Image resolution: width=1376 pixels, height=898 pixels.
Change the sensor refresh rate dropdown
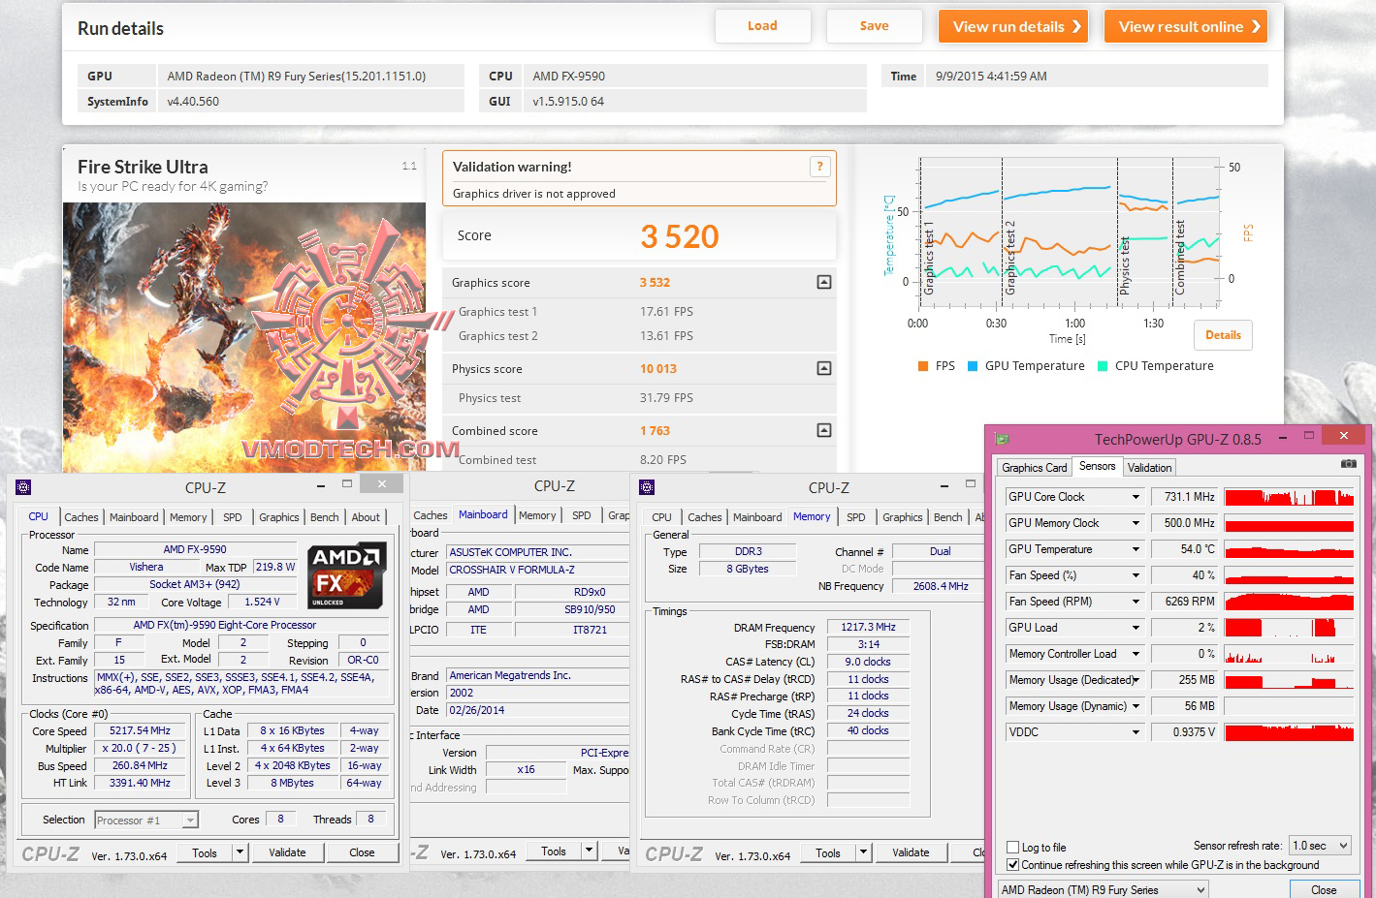pyautogui.click(x=1320, y=846)
